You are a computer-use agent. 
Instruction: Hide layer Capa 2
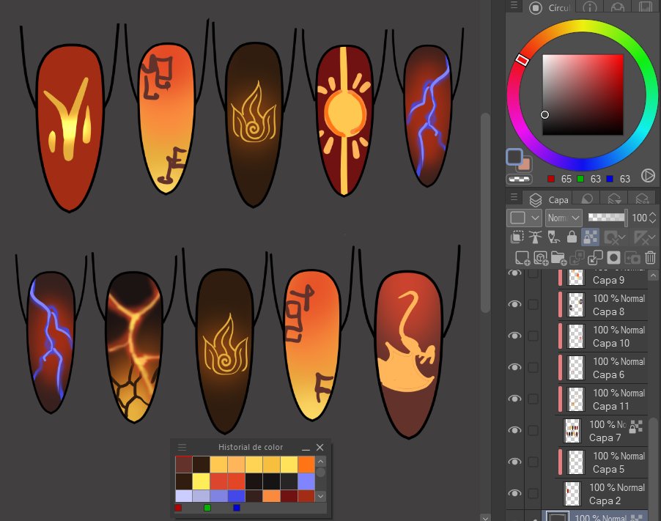point(514,493)
